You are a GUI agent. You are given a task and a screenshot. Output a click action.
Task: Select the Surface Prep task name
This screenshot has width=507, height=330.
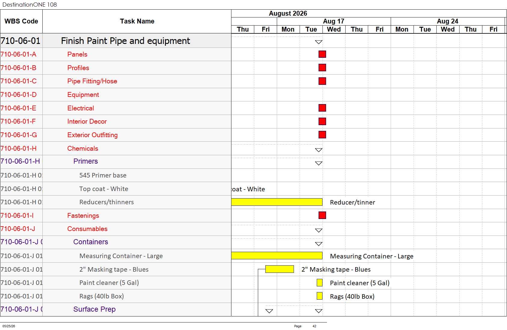(94, 309)
